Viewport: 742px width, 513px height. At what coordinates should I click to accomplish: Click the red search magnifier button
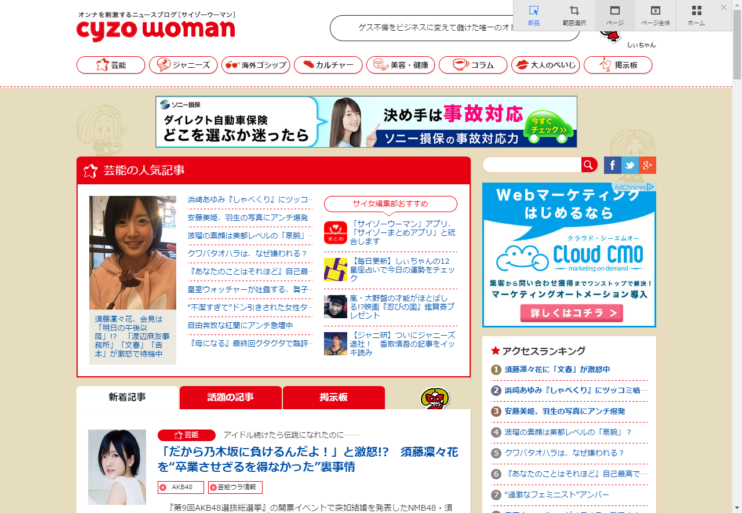(x=590, y=165)
